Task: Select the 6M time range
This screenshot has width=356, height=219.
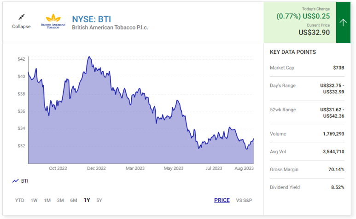Action: (74, 201)
